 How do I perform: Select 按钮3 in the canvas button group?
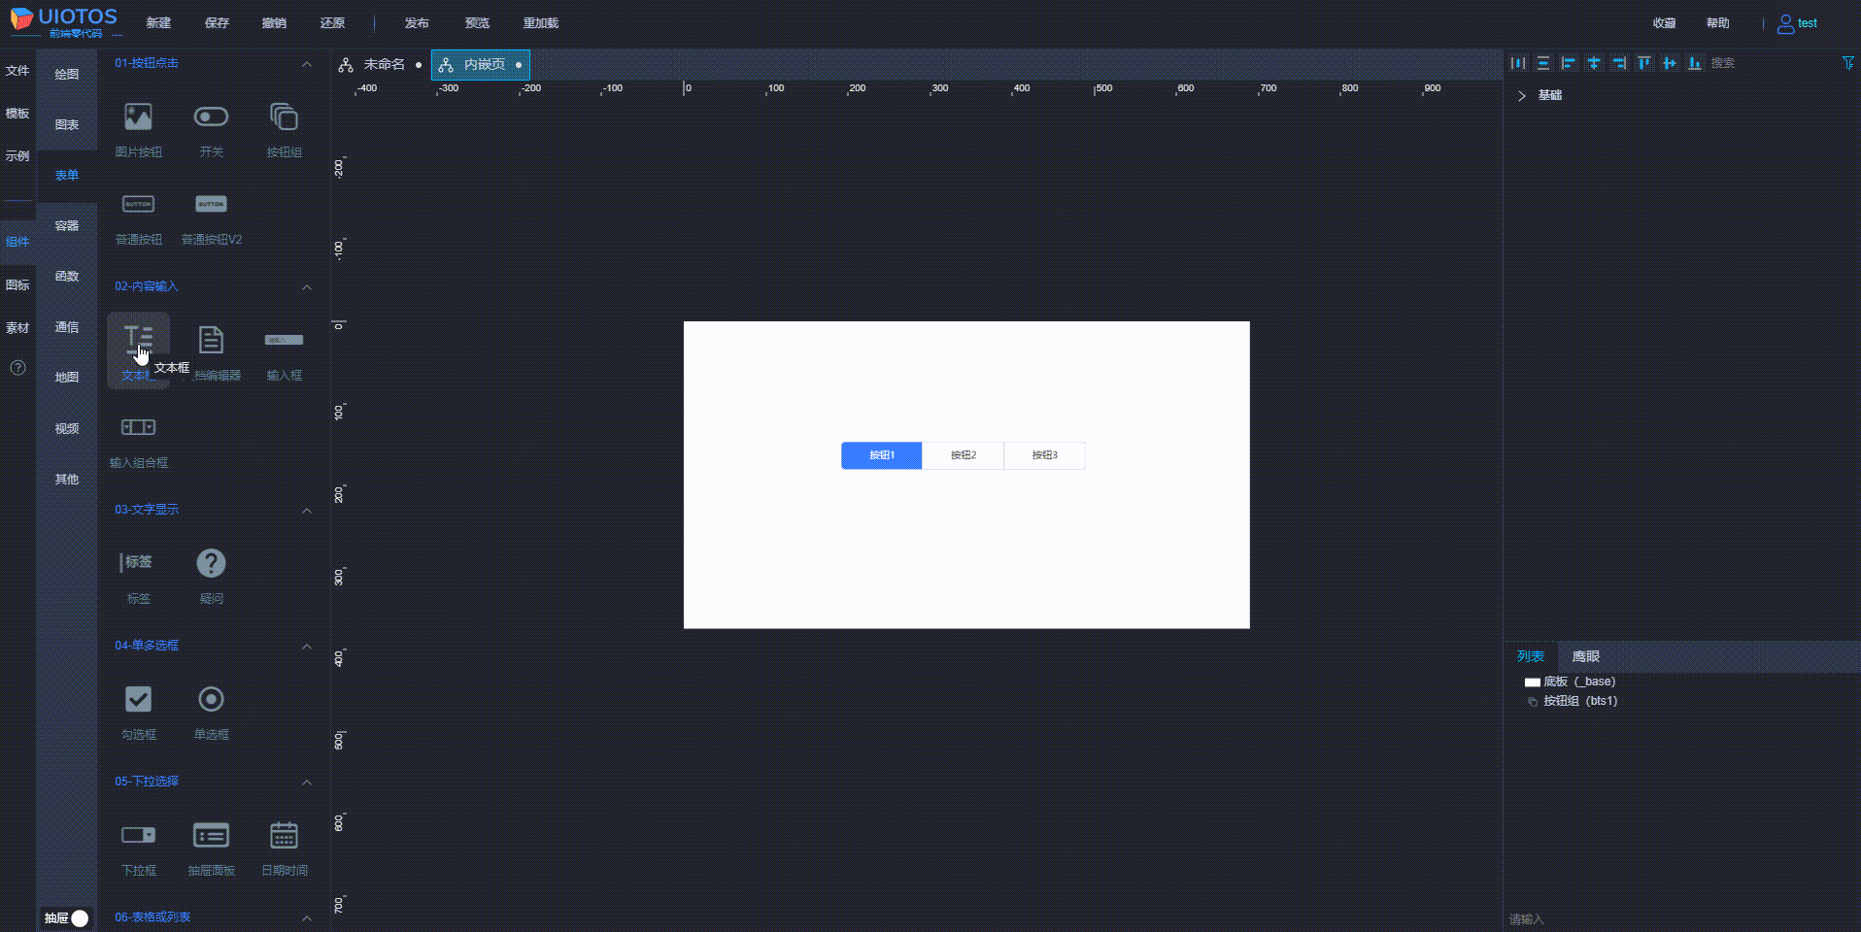1043,455
